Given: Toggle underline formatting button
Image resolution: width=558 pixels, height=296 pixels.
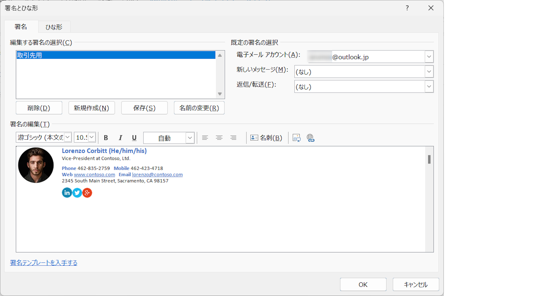Looking at the screenshot, I should coord(134,138).
